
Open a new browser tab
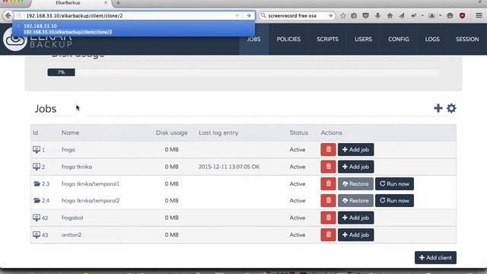click(118, 3)
